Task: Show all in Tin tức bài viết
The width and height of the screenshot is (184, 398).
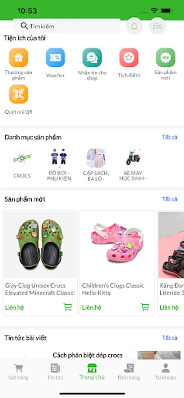Action: (x=170, y=338)
